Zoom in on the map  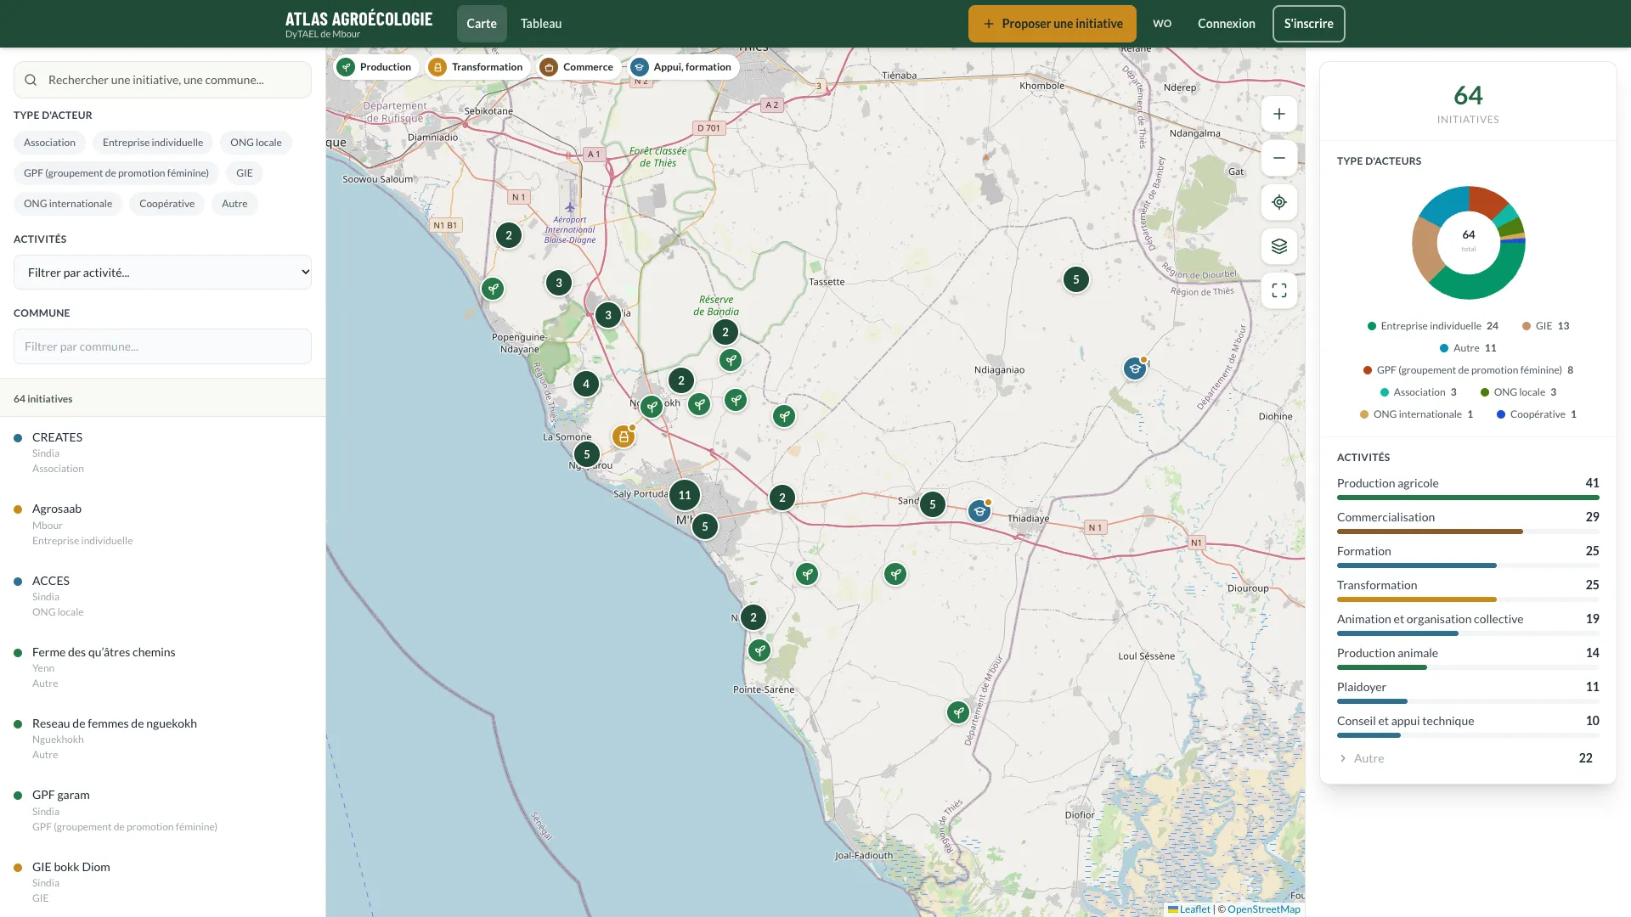1279,114
